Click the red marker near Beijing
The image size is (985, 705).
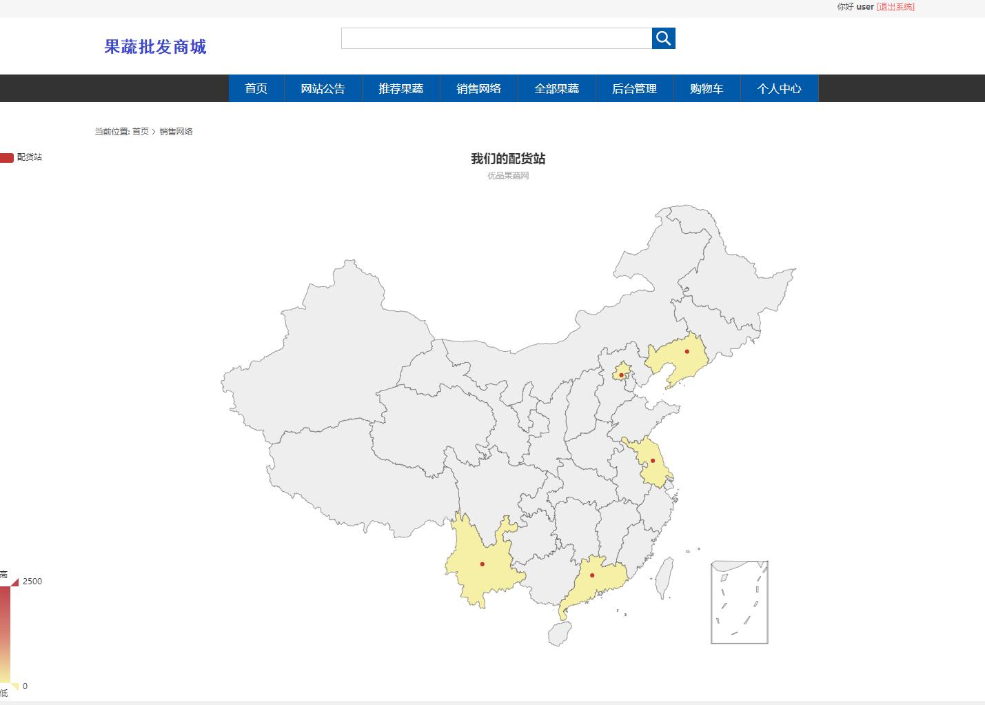(621, 373)
